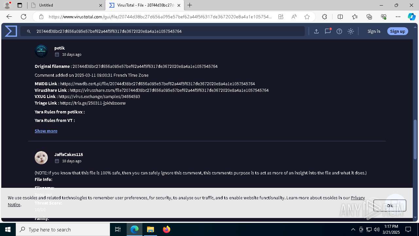Open the Privacy Notice link

(x=358, y=198)
